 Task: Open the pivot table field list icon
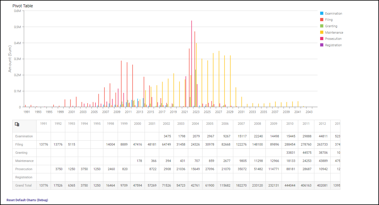pos(17,124)
